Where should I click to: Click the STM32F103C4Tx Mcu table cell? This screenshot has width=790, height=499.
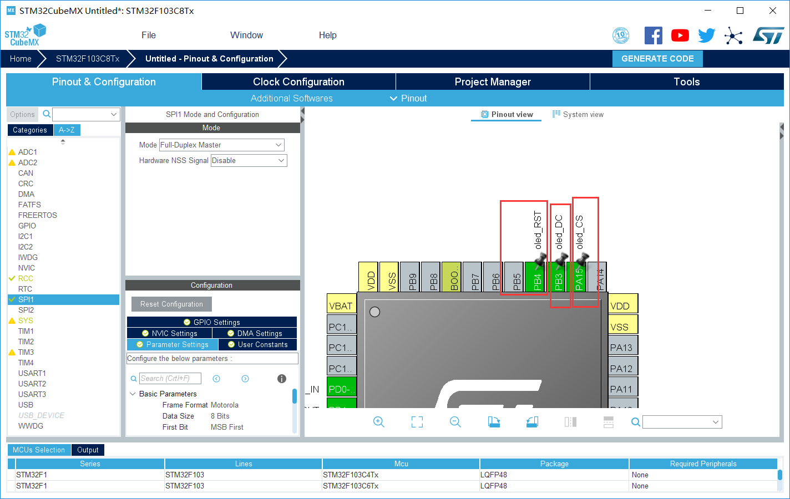point(401,475)
